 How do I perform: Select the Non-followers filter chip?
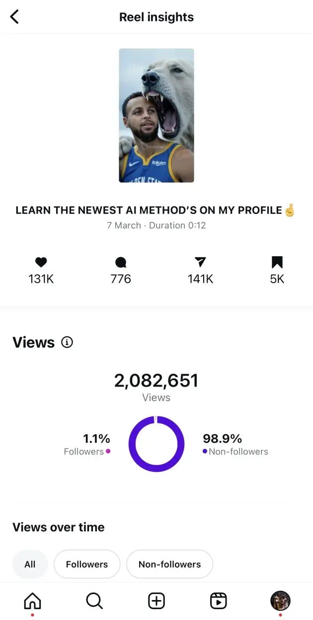coord(169,564)
